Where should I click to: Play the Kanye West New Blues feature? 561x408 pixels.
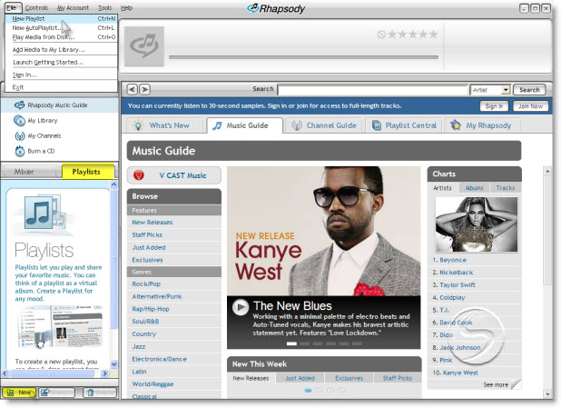(240, 308)
